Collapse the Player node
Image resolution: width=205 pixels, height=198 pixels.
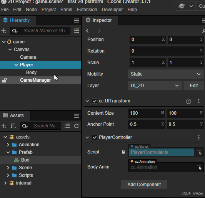[16, 65]
